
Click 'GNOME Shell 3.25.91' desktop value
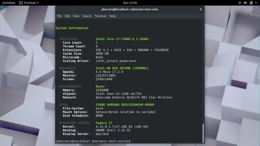click(x=113, y=130)
